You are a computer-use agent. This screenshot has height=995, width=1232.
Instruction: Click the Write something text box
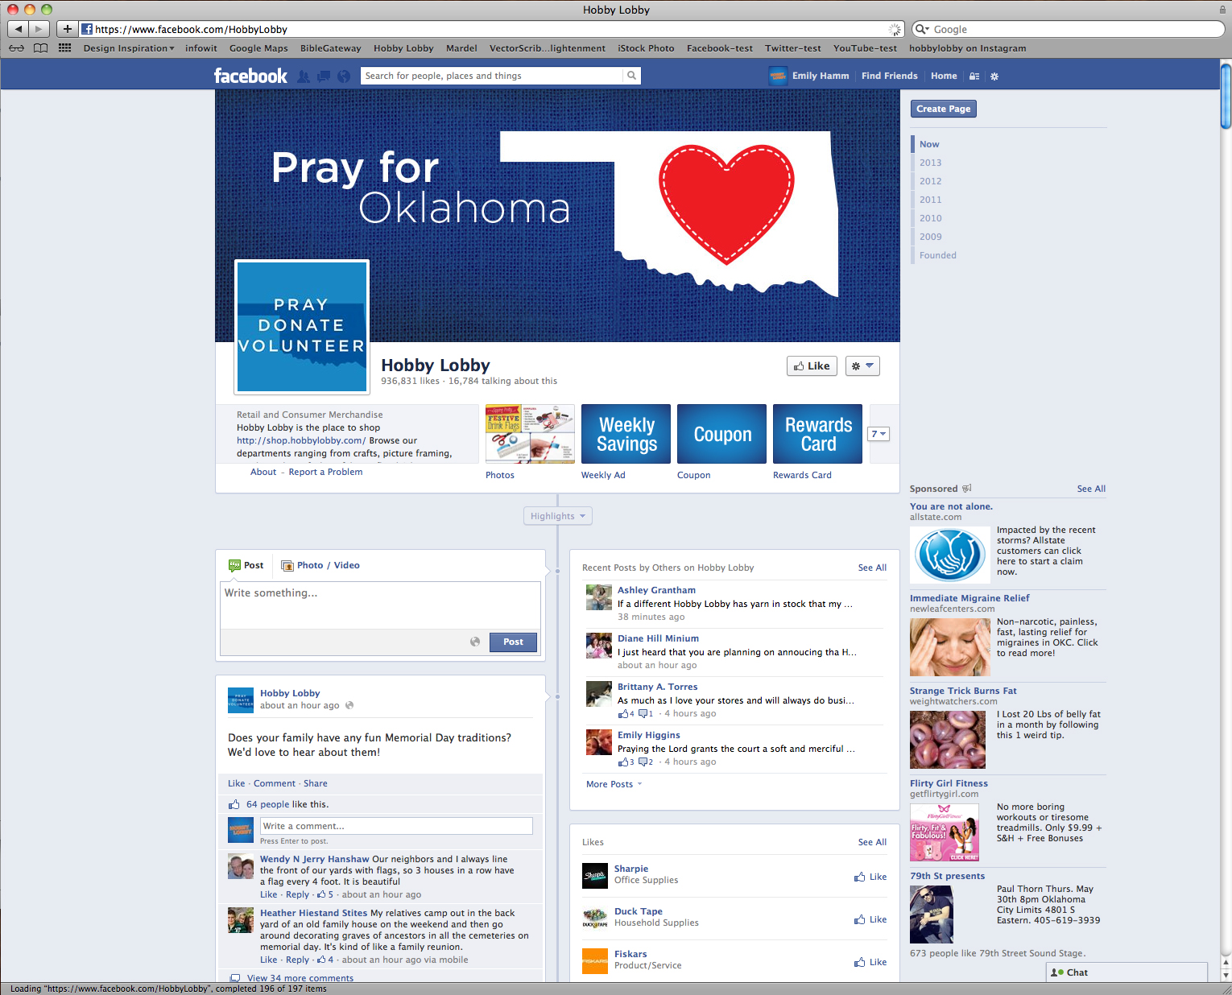coord(380,605)
